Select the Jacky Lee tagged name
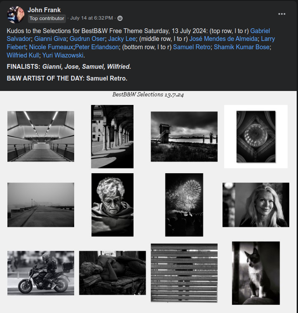This screenshot has height=313, width=298. (x=122, y=39)
